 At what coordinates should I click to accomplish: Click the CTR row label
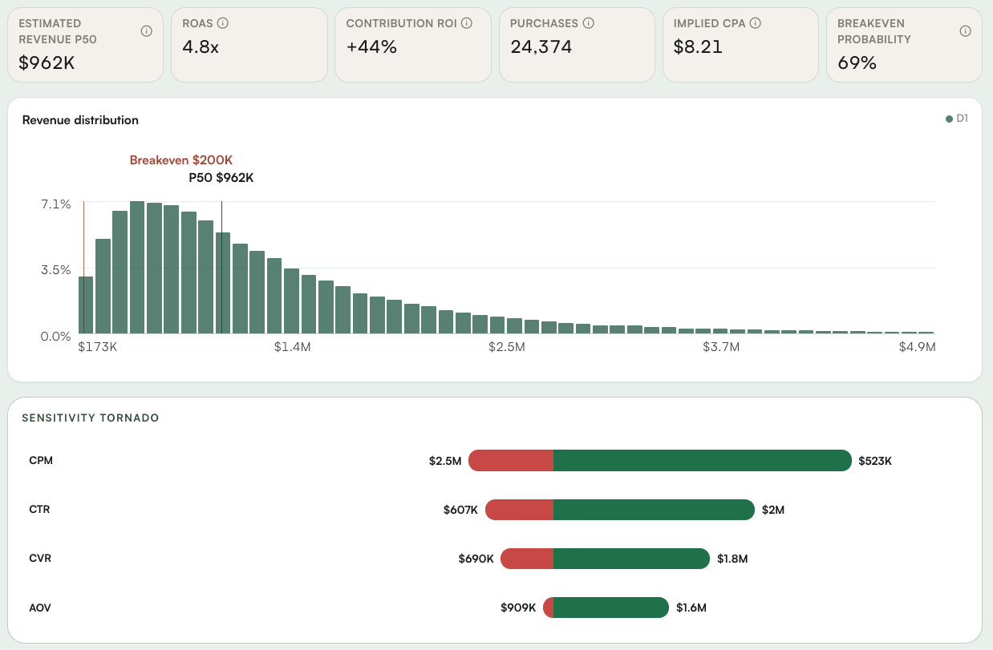pyautogui.click(x=39, y=509)
